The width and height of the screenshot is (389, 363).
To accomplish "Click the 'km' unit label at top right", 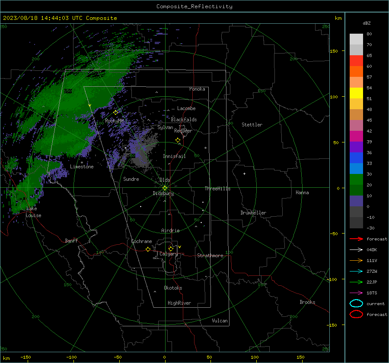I will [x=338, y=18].
